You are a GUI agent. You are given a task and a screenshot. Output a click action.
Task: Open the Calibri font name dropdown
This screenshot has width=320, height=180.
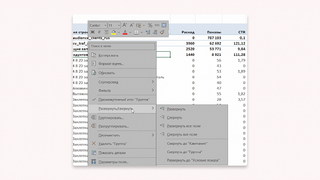pyautogui.click(x=98, y=26)
